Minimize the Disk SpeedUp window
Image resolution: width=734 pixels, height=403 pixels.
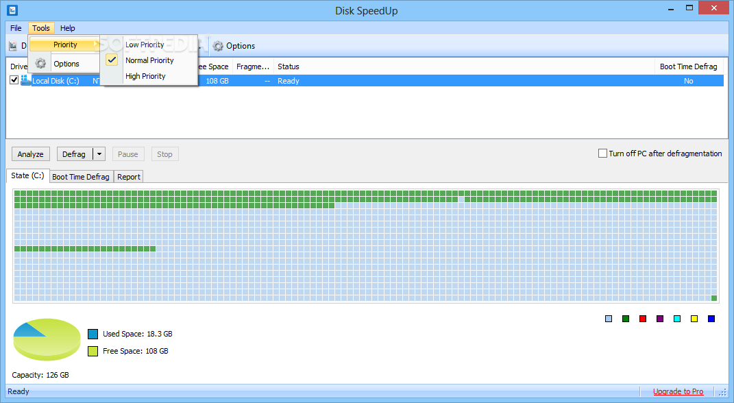click(671, 8)
